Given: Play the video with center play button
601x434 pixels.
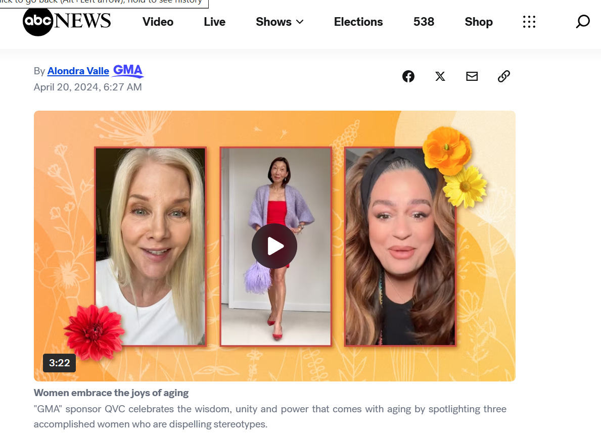Looking at the screenshot, I should click(274, 246).
